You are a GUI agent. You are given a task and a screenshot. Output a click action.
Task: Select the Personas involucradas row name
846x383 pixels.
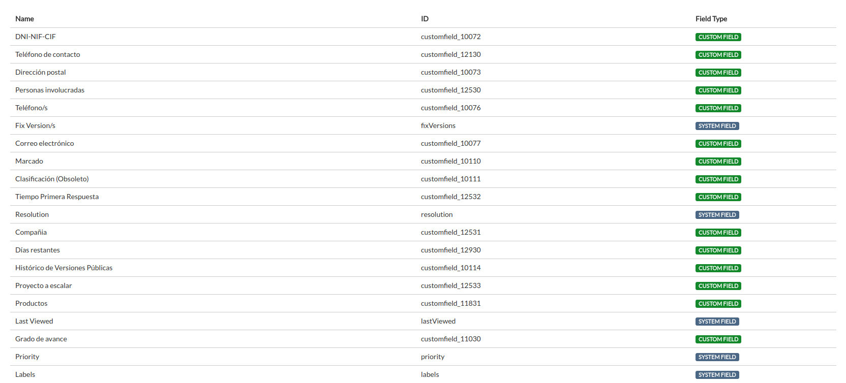50,90
